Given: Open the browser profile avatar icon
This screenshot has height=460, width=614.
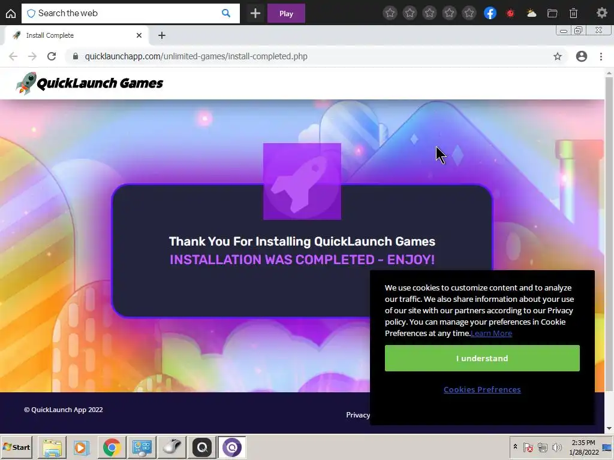Looking at the screenshot, I should [582, 56].
